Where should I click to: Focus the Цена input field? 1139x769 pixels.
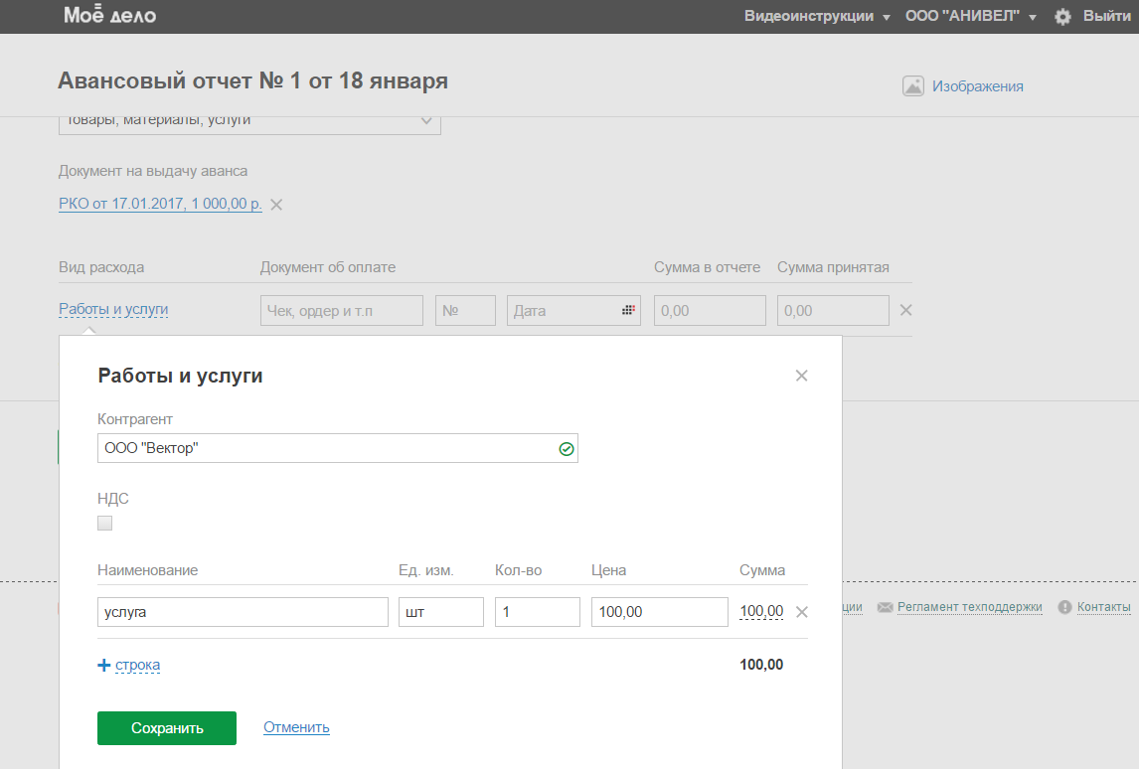(x=659, y=612)
